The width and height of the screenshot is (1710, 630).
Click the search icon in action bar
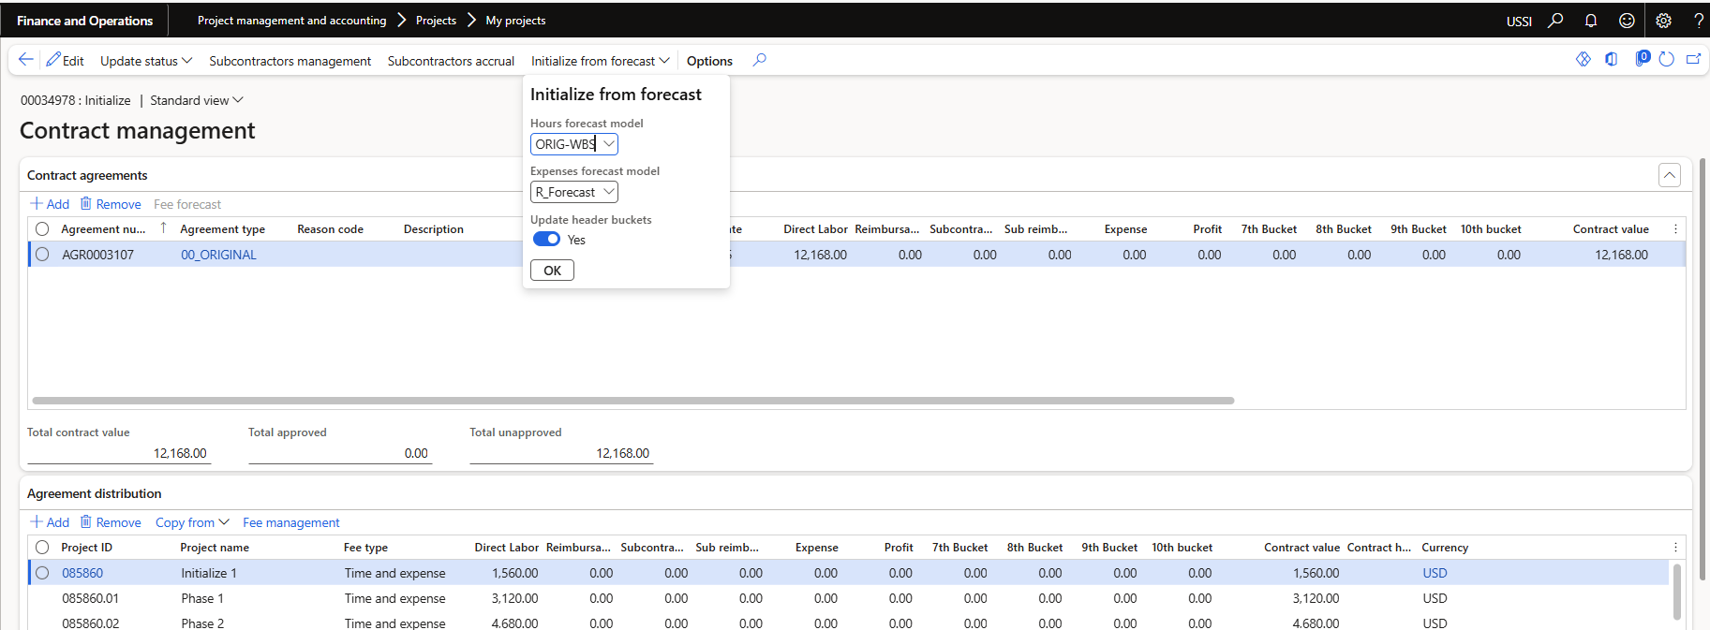coord(759,60)
